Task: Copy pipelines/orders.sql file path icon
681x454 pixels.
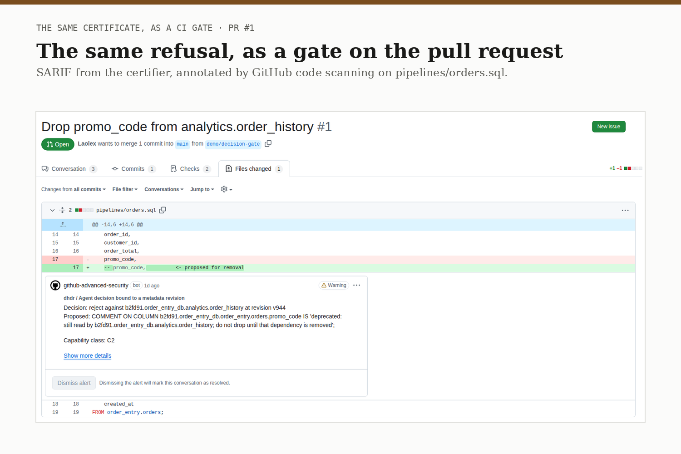Action: [163, 210]
